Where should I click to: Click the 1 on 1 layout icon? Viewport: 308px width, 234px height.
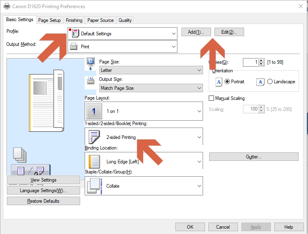94,111
